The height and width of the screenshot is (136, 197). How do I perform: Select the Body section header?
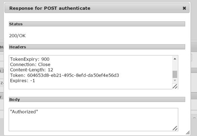click(x=97, y=99)
